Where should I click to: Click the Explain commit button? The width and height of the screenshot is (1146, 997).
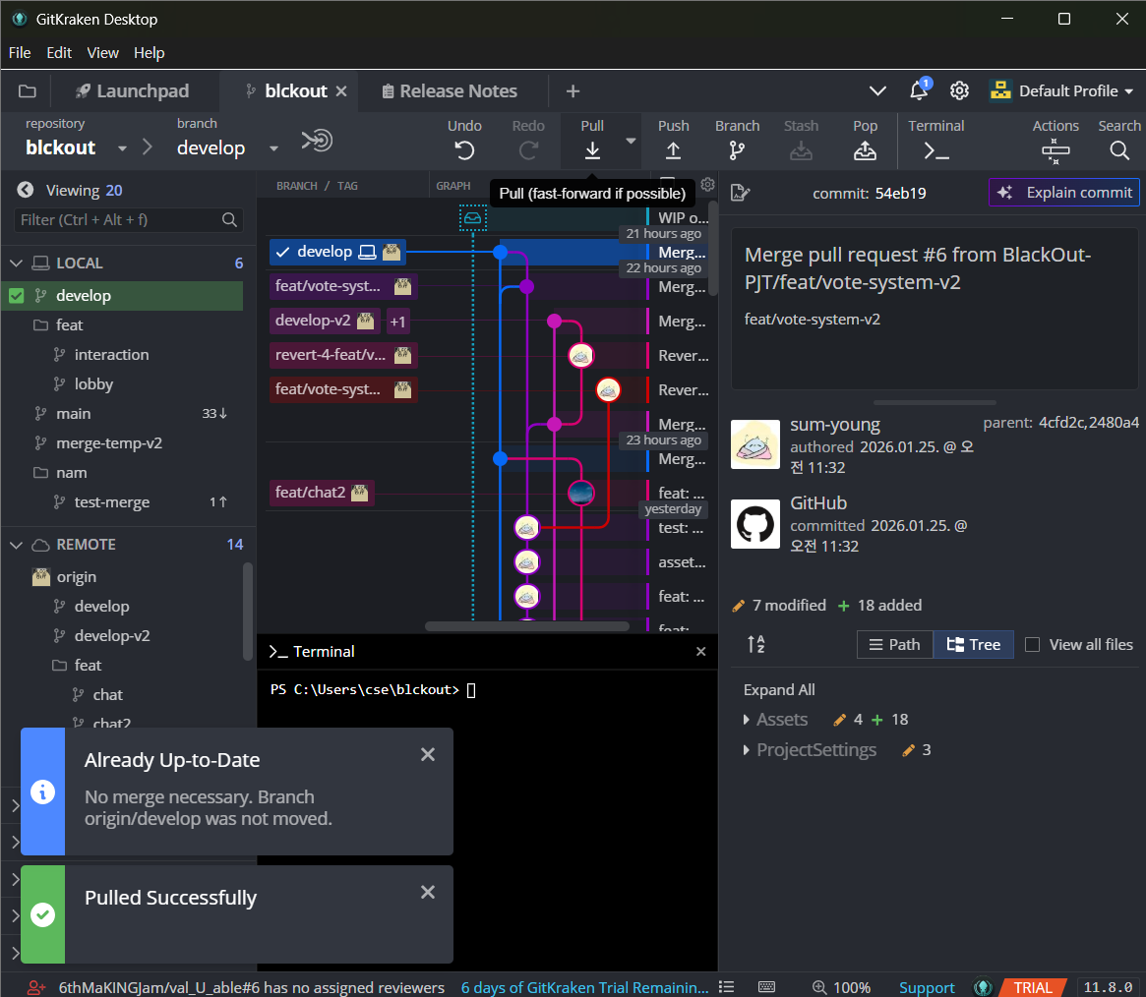[x=1063, y=192]
